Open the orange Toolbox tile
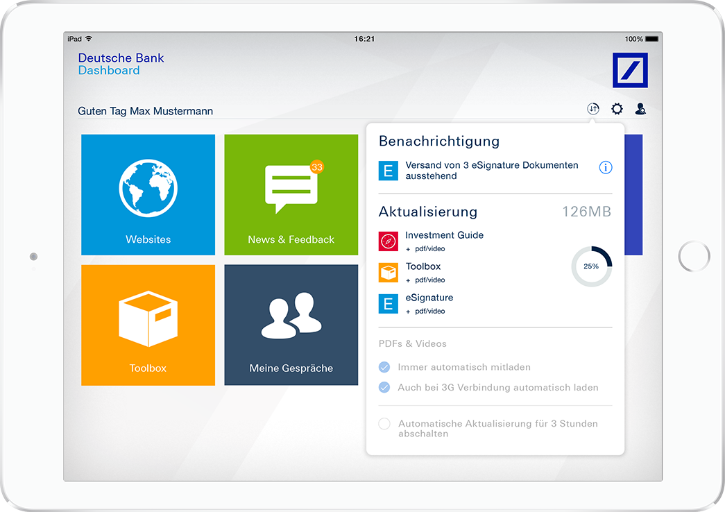The height and width of the screenshot is (512, 725). [x=148, y=325]
